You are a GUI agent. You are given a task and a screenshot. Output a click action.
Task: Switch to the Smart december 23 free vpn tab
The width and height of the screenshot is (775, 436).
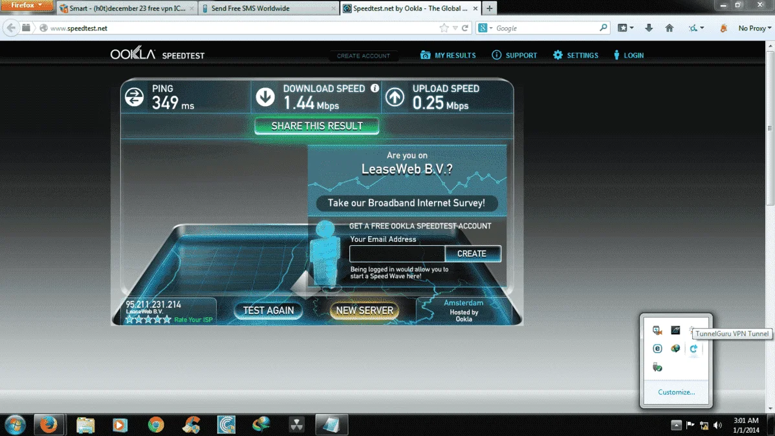(127, 8)
